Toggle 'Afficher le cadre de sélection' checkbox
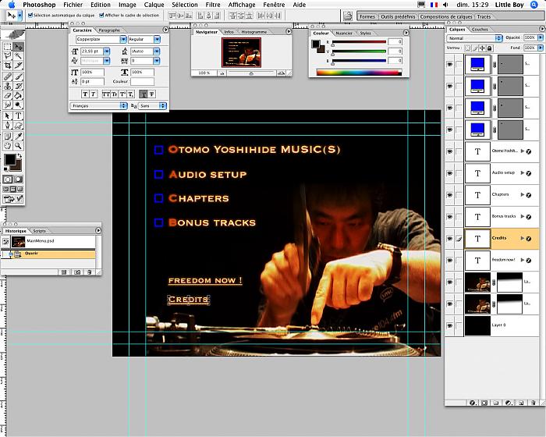Image resolution: width=546 pixels, height=437 pixels. pos(101,16)
